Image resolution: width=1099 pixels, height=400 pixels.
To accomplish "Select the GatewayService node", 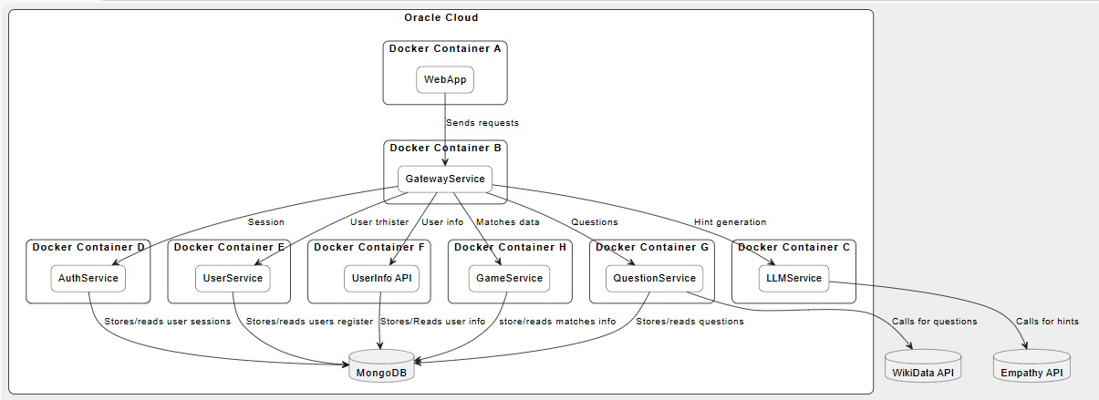I will click(x=445, y=179).
